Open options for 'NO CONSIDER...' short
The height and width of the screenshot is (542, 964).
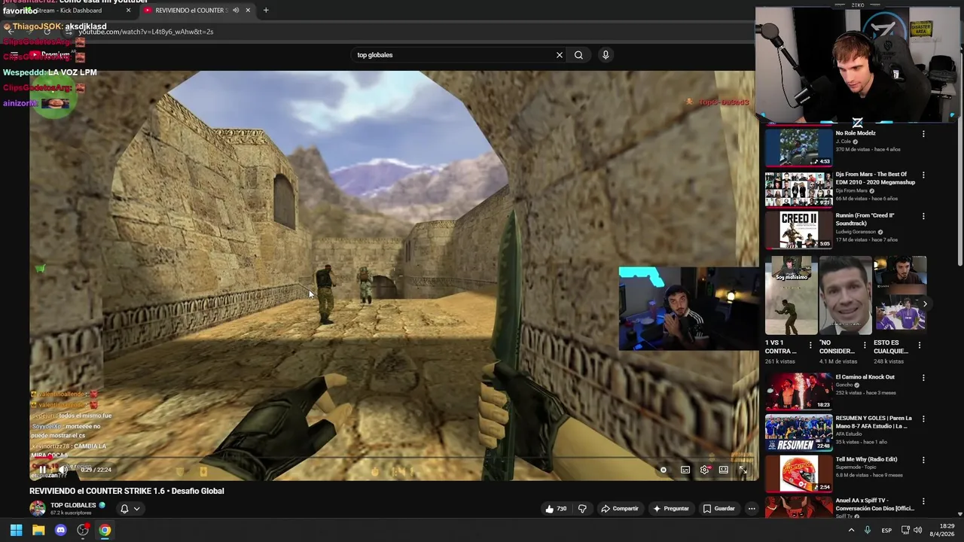865,346
